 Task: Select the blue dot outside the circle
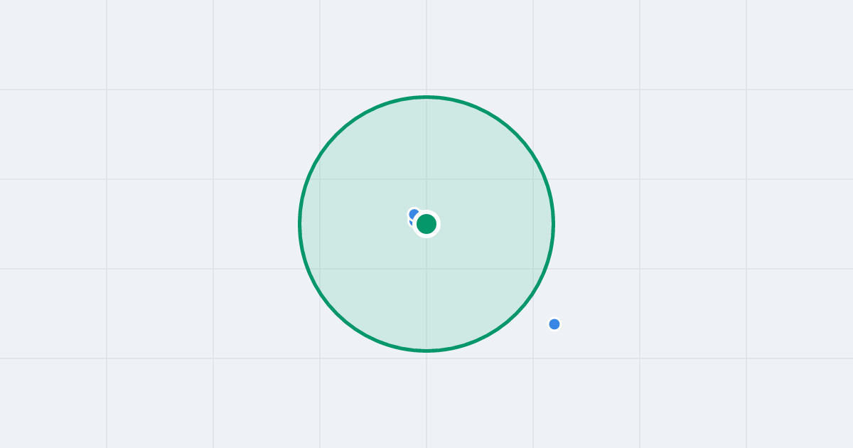[554, 324]
